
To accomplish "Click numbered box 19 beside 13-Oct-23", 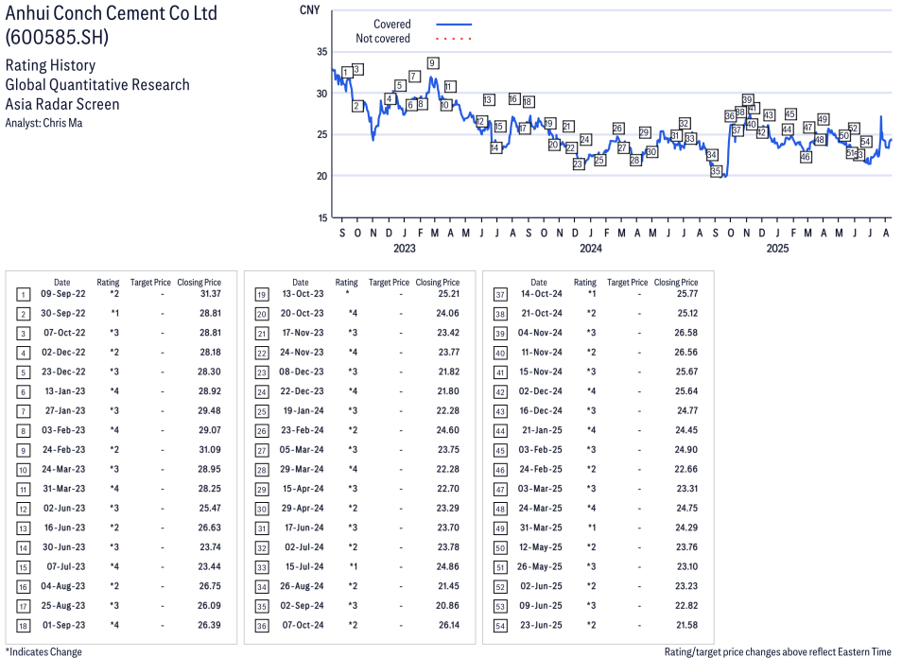I will 262,294.
